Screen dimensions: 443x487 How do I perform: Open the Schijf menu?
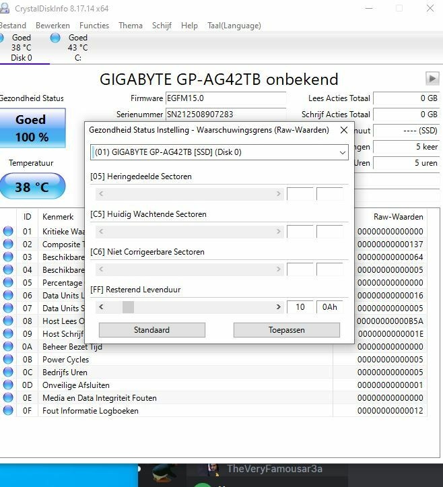tap(162, 26)
